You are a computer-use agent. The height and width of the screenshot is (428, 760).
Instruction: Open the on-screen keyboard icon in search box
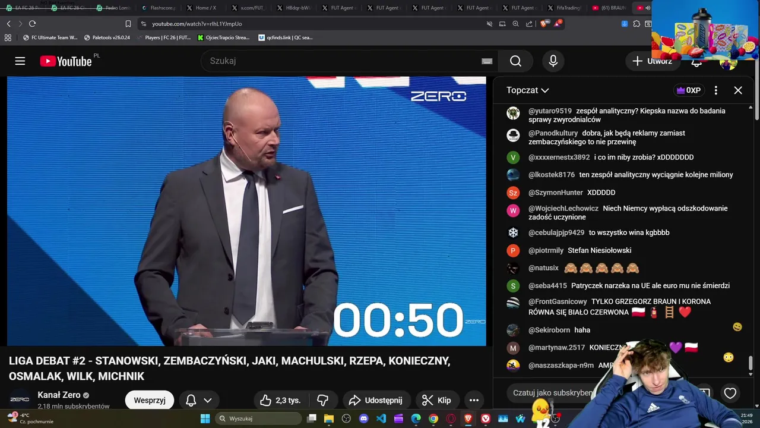coord(487,61)
